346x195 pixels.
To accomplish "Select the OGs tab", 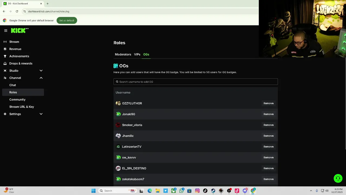I will (x=146, y=54).
